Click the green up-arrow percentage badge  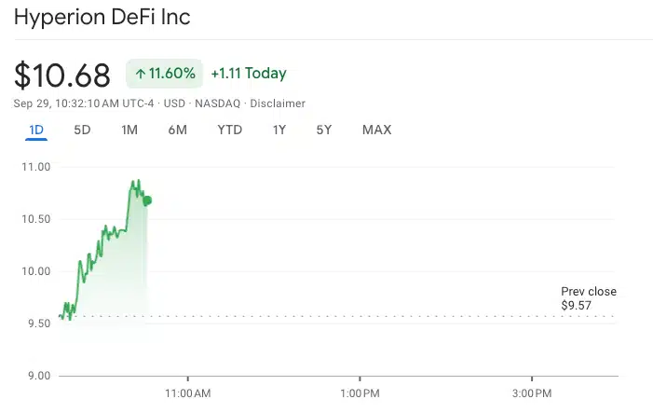(x=164, y=73)
